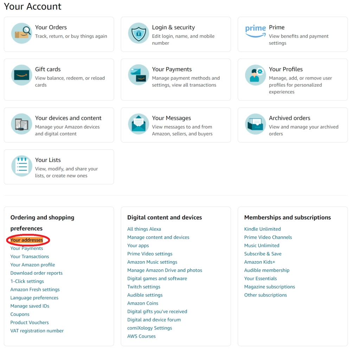Click the Gift cards icon

[x=21, y=75]
